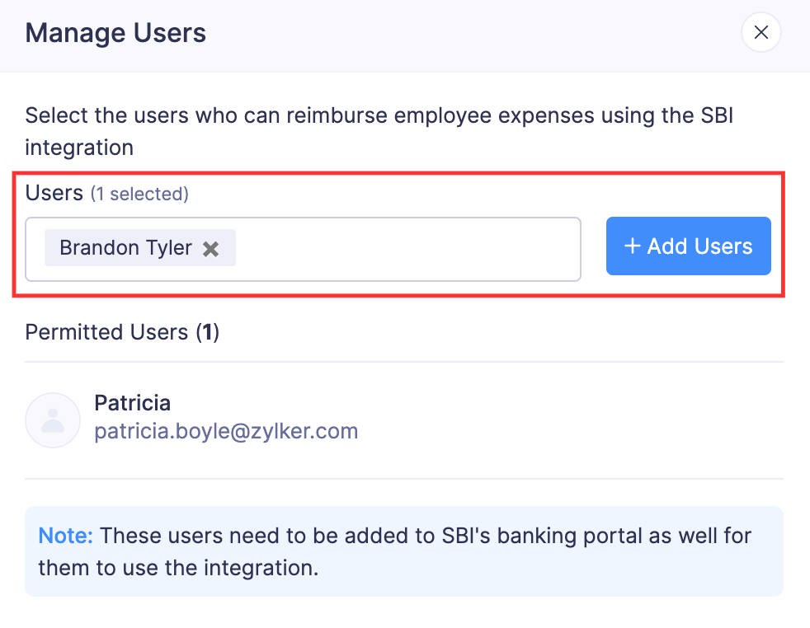Click the plus icon inside Add Users button
The image size is (810, 628).
point(634,246)
